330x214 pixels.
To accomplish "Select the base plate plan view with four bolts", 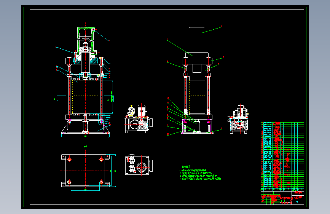I will coord(88,171).
